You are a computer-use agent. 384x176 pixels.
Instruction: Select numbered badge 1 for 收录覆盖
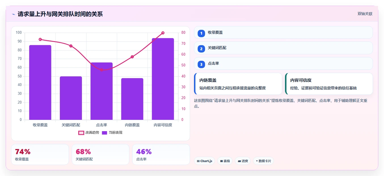click(201, 33)
